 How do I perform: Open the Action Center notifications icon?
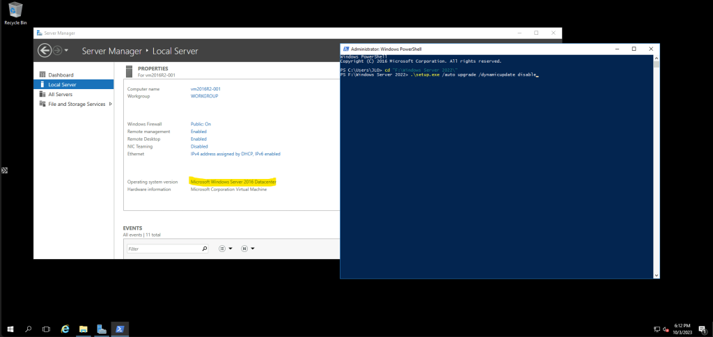[703, 329]
